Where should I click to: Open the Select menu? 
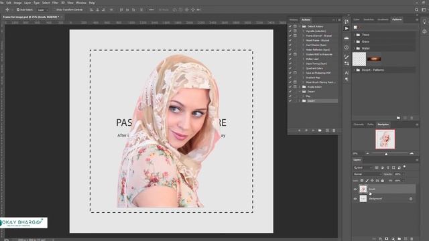pyautogui.click(x=46, y=3)
